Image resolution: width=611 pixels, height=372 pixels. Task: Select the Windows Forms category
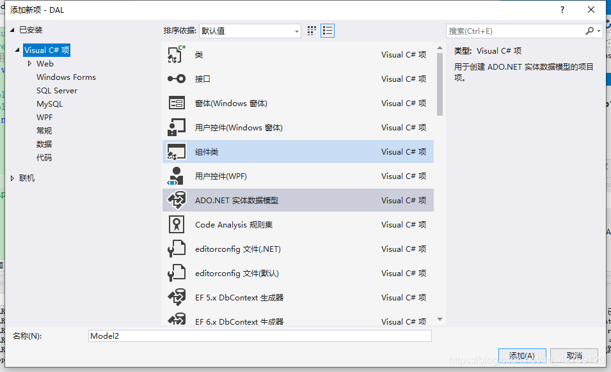pyautogui.click(x=67, y=77)
